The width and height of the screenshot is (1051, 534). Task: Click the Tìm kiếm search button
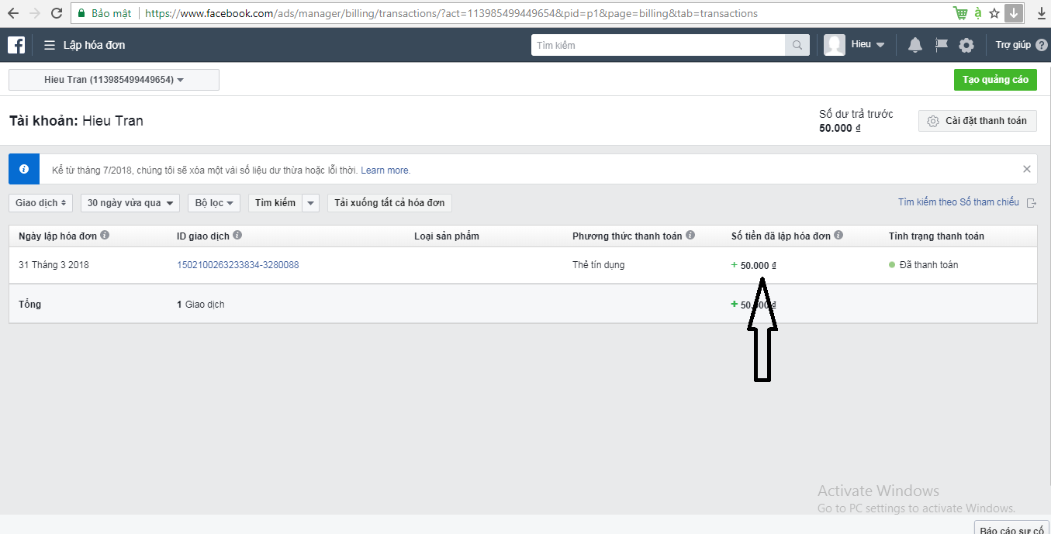pyautogui.click(x=275, y=203)
